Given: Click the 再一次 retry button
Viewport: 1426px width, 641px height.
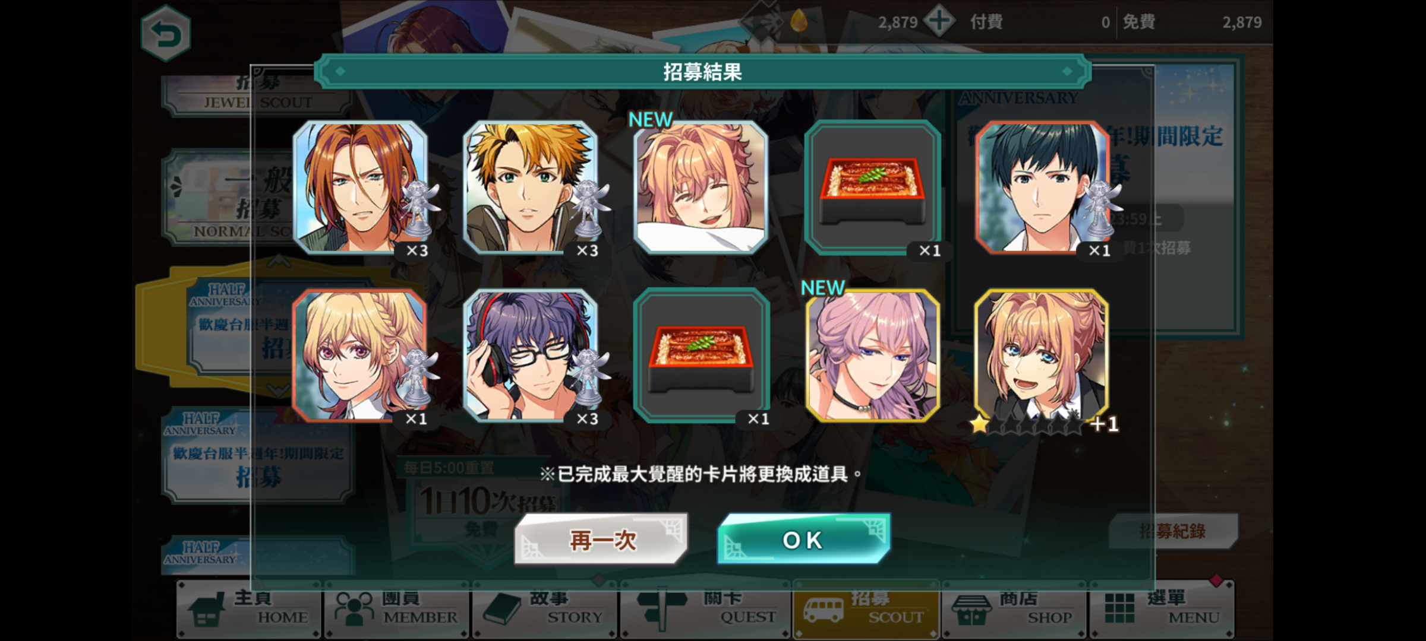Looking at the screenshot, I should [x=601, y=539].
